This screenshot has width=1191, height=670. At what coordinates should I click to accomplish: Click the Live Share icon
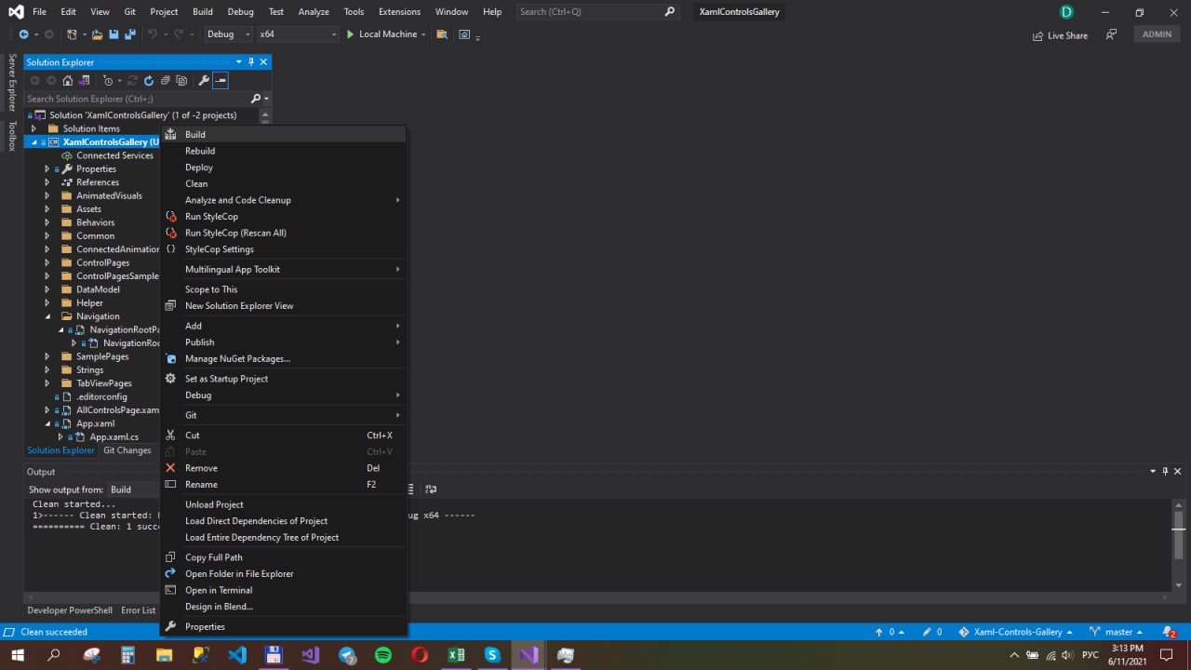pyautogui.click(x=1037, y=35)
